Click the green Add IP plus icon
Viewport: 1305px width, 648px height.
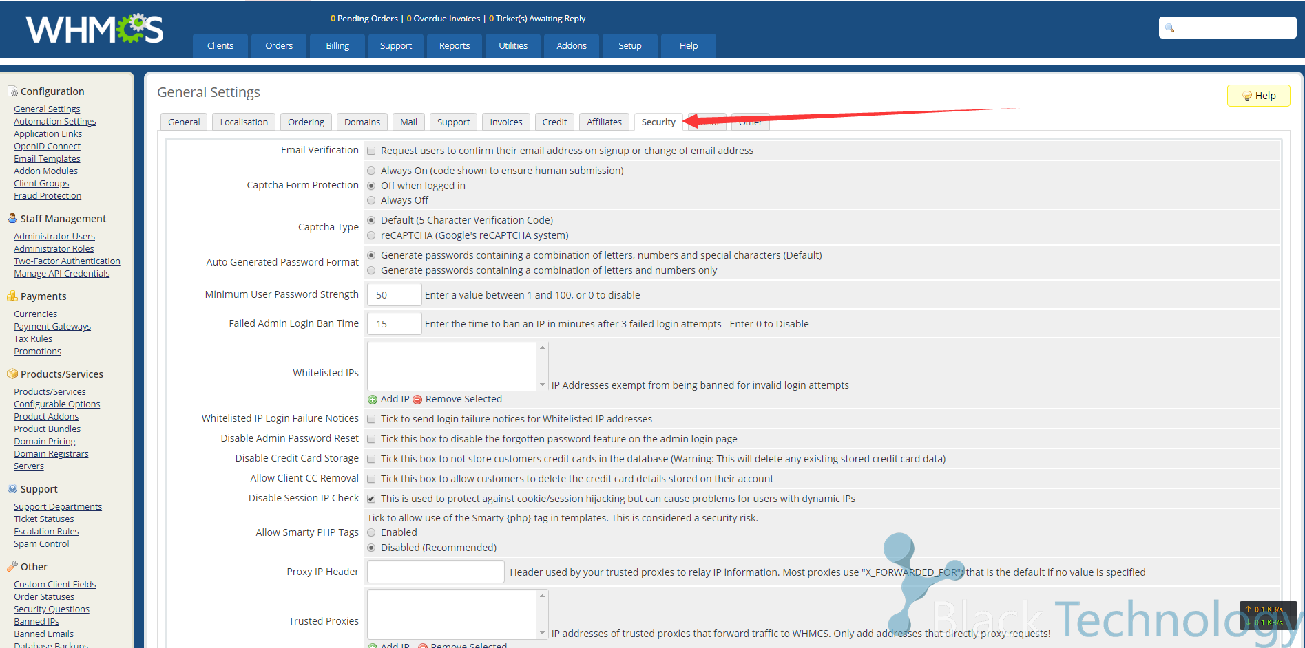373,400
